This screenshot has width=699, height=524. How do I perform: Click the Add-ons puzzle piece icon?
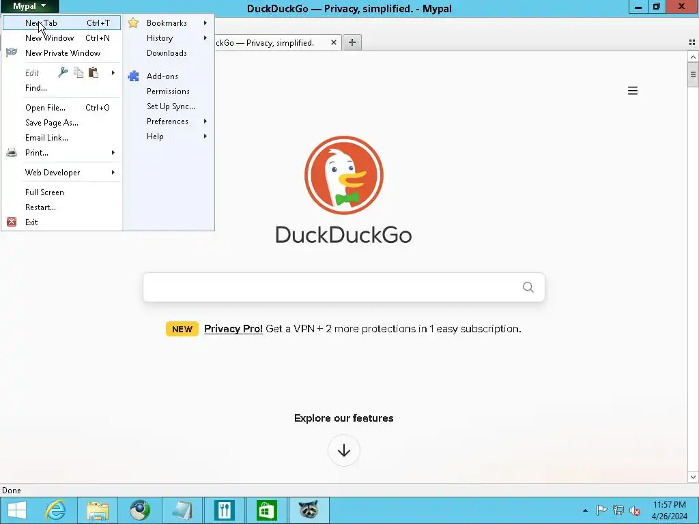coord(133,76)
